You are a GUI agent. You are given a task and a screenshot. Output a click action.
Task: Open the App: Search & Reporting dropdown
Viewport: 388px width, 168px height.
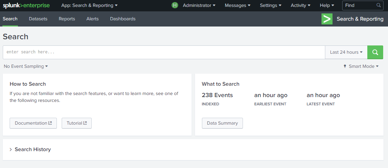pos(90,6)
